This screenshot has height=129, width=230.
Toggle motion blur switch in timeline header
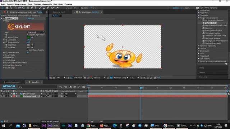pos(79,87)
